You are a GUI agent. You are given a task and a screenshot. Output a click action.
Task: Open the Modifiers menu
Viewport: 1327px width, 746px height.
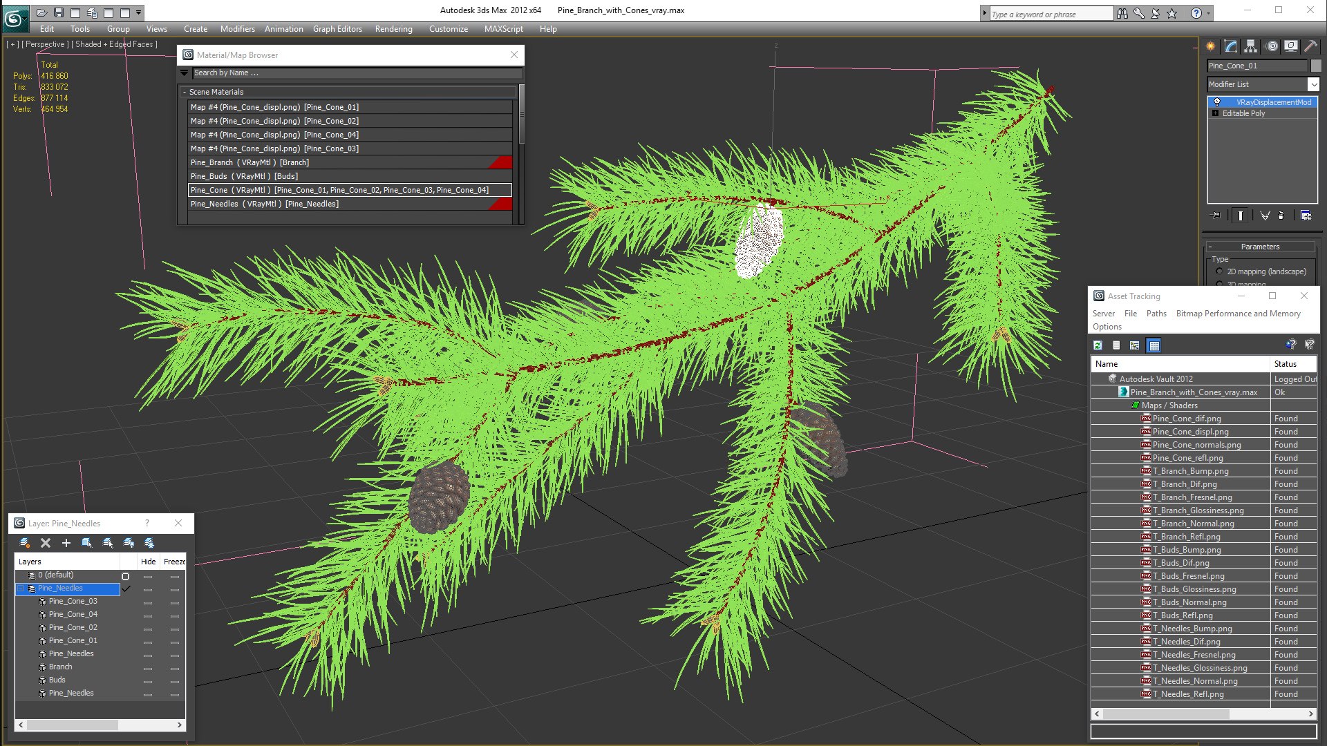point(237,29)
